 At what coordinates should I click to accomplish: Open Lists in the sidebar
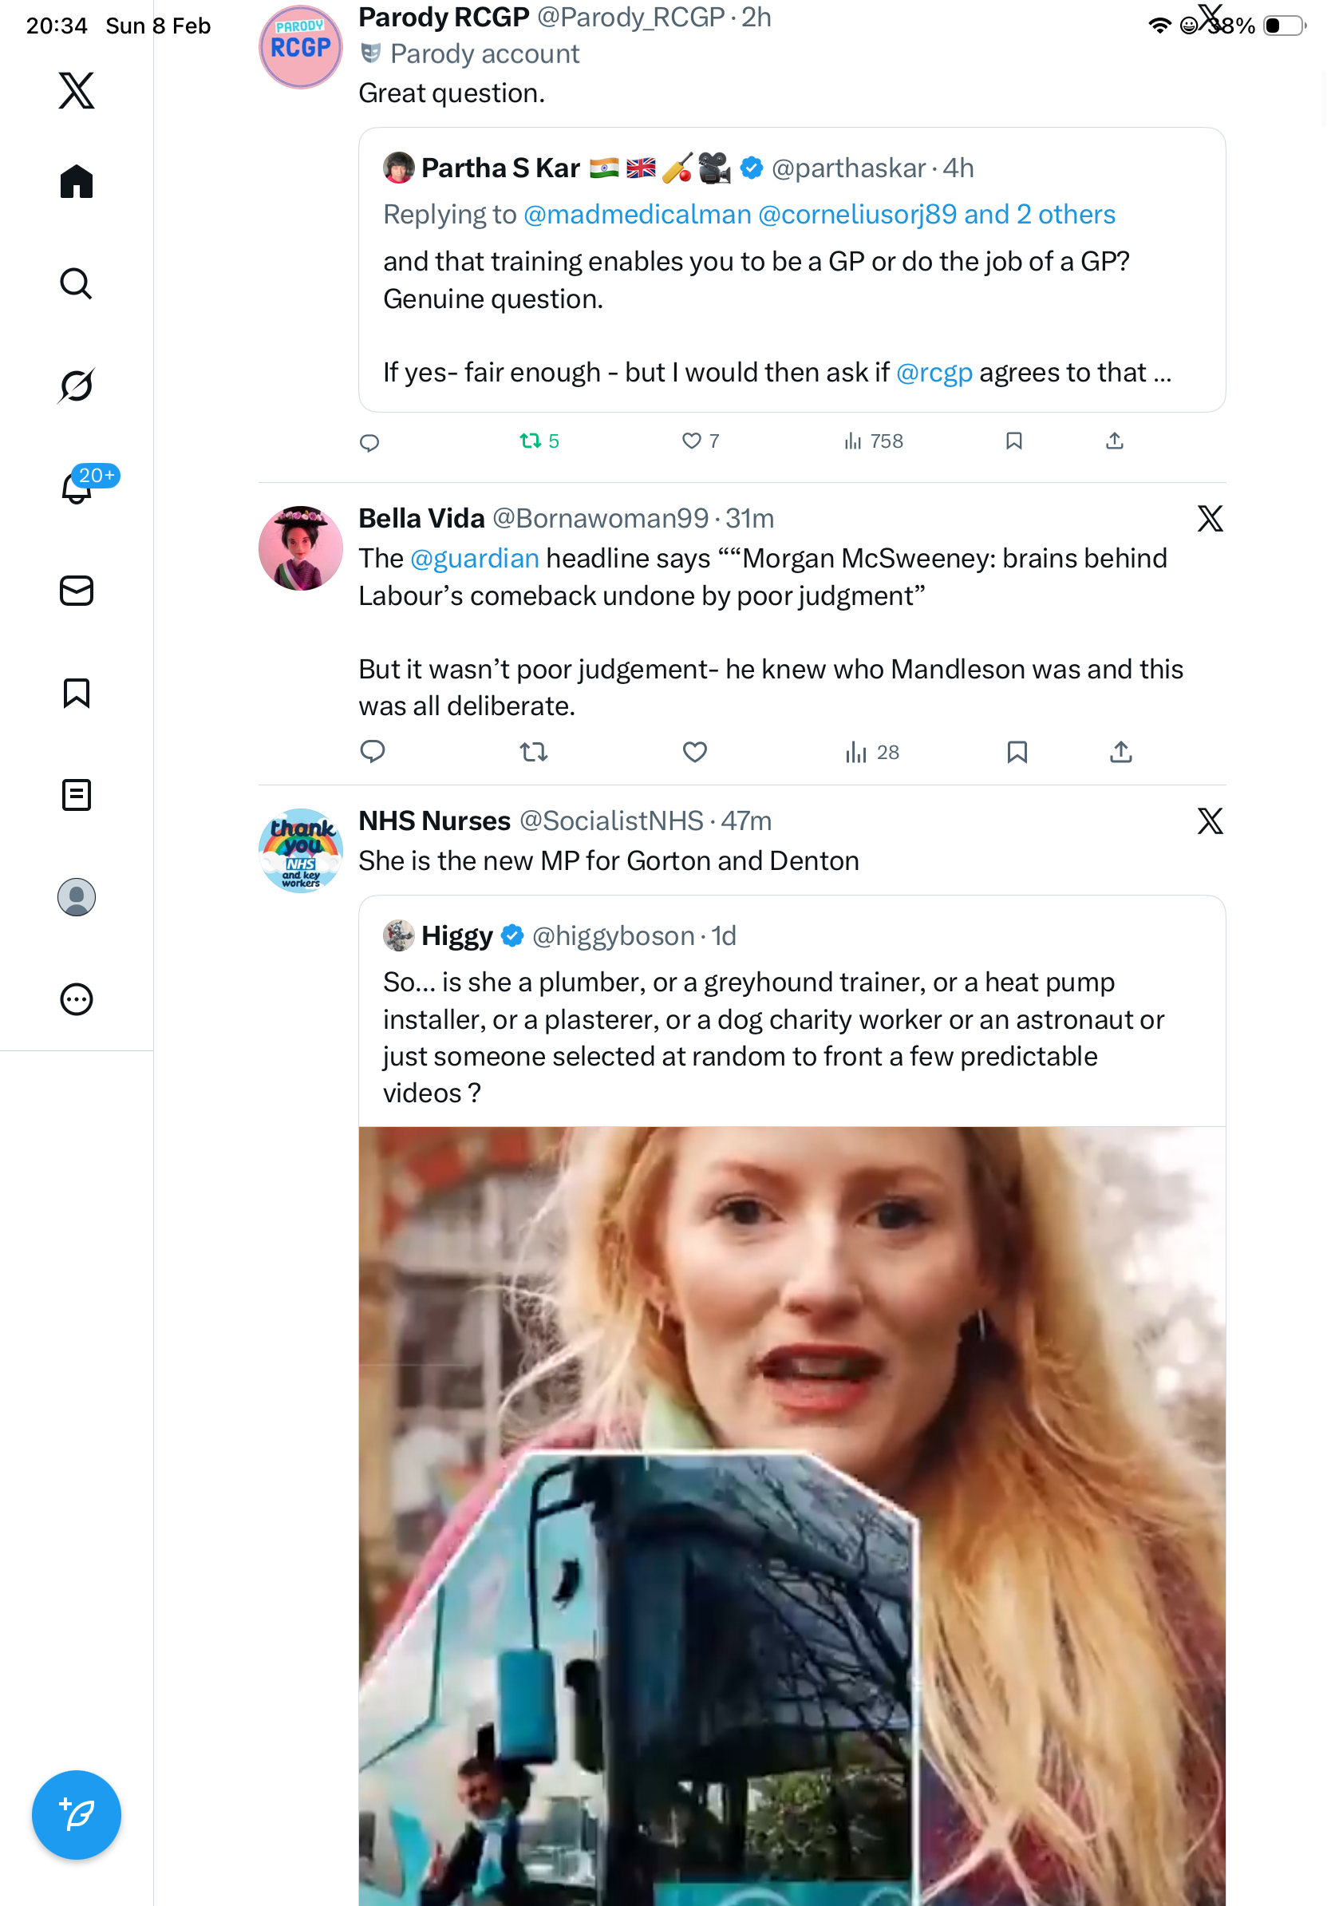pyautogui.click(x=77, y=794)
